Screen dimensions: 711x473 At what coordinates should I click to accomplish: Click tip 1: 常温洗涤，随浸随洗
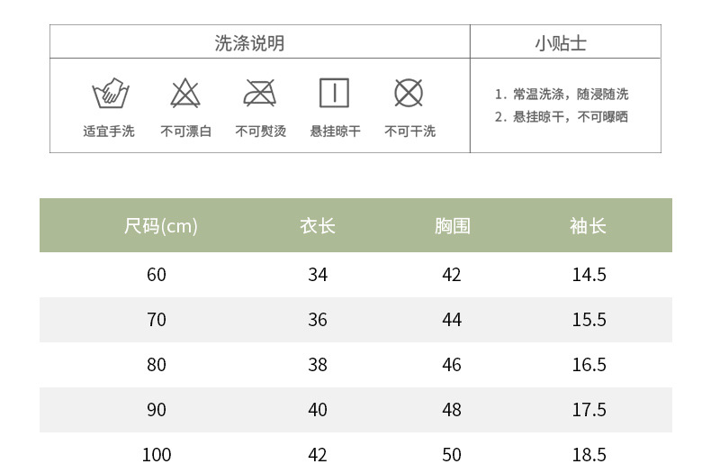click(x=562, y=95)
